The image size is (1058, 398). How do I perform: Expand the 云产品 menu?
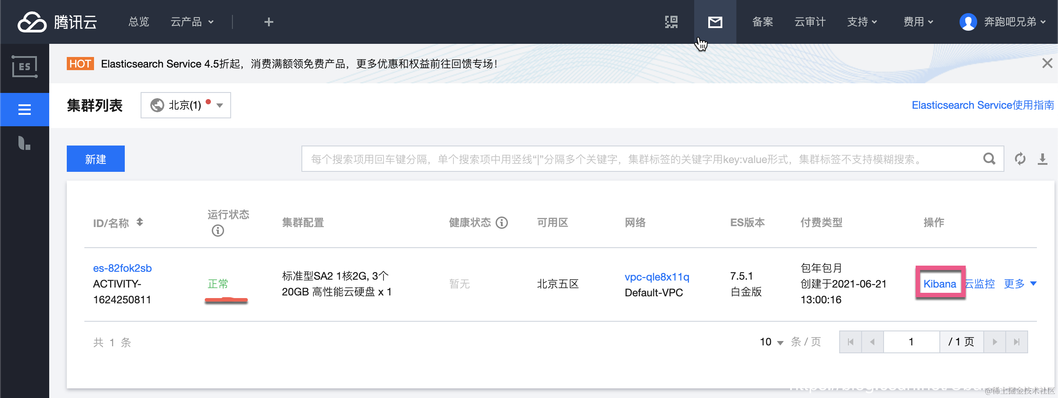[x=192, y=22]
